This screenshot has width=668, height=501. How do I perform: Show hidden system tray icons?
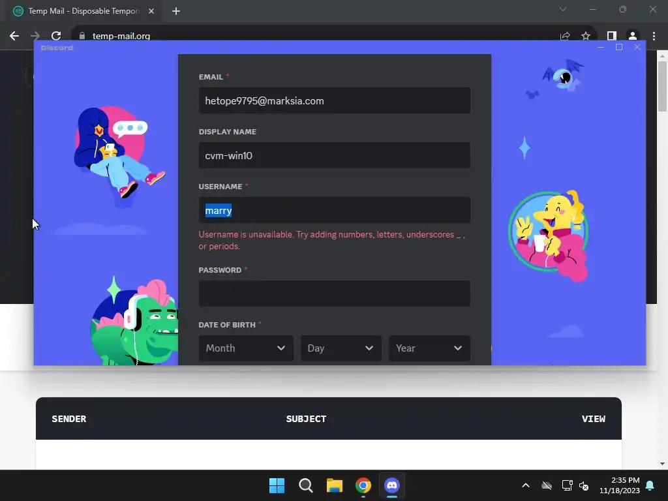(526, 485)
